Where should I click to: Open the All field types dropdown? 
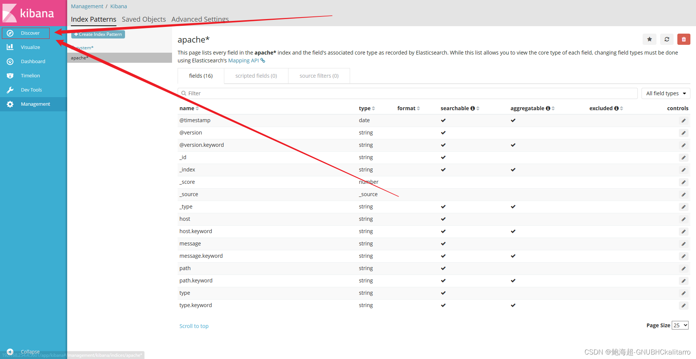666,93
